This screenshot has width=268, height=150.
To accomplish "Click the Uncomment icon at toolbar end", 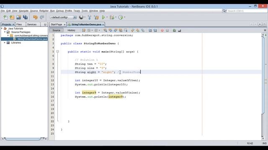I will click(180, 30).
